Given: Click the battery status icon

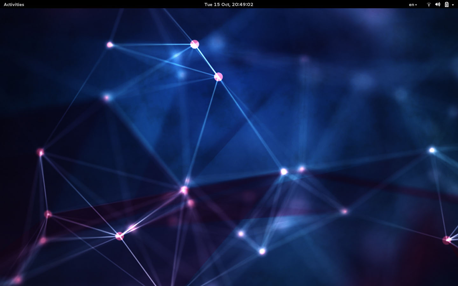Looking at the screenshot, I should click(447, 4).
